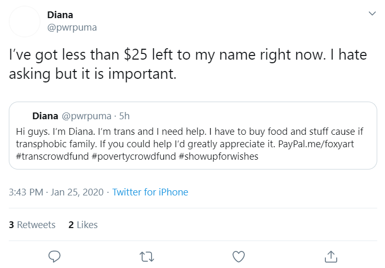The image size is (385, 268).
Task: Click the reply speech bubble icon
Action: click(54, 257)
